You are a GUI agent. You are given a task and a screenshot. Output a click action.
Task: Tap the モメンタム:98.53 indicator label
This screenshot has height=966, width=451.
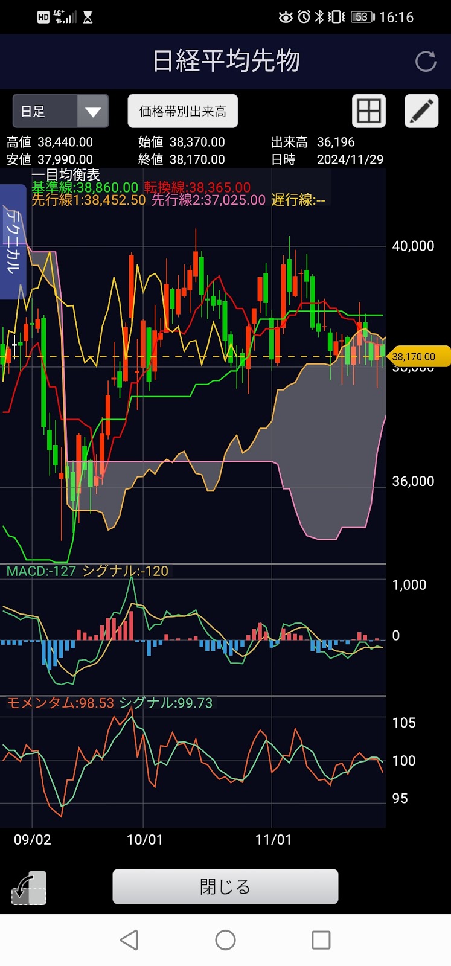coord(60,703)
